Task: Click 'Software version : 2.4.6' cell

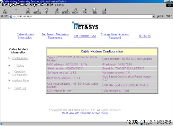Action: pos(74,73)
